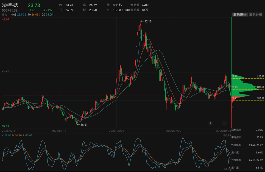Click the low price 23.50
This screenshot has height=172, width=265.
click(x=93, y=10)
